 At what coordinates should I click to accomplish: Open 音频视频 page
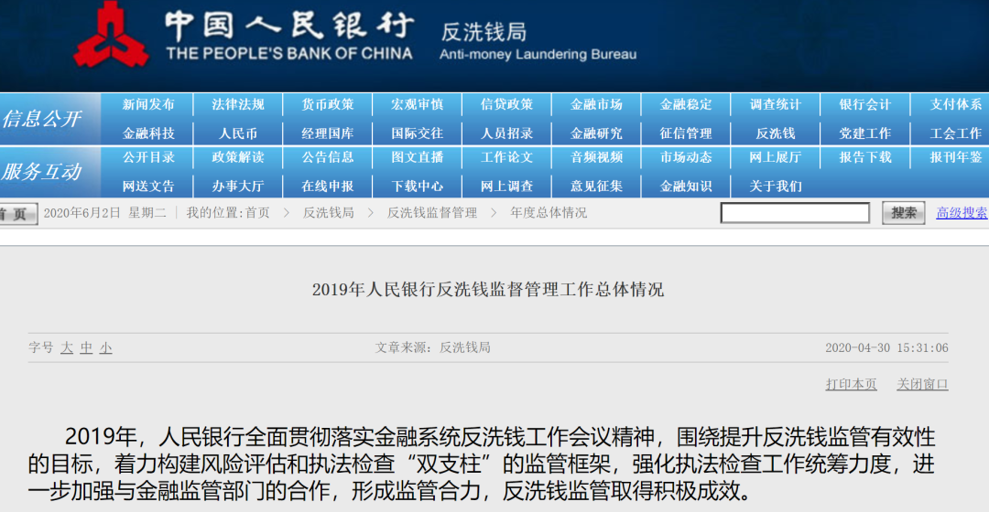point(596,157)
